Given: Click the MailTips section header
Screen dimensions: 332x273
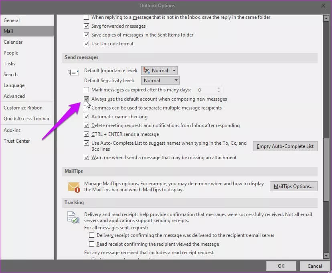Looking at the screenshot, I should click(x=190, y=171).
